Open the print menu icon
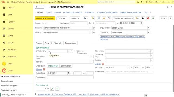 click(85, 18)
